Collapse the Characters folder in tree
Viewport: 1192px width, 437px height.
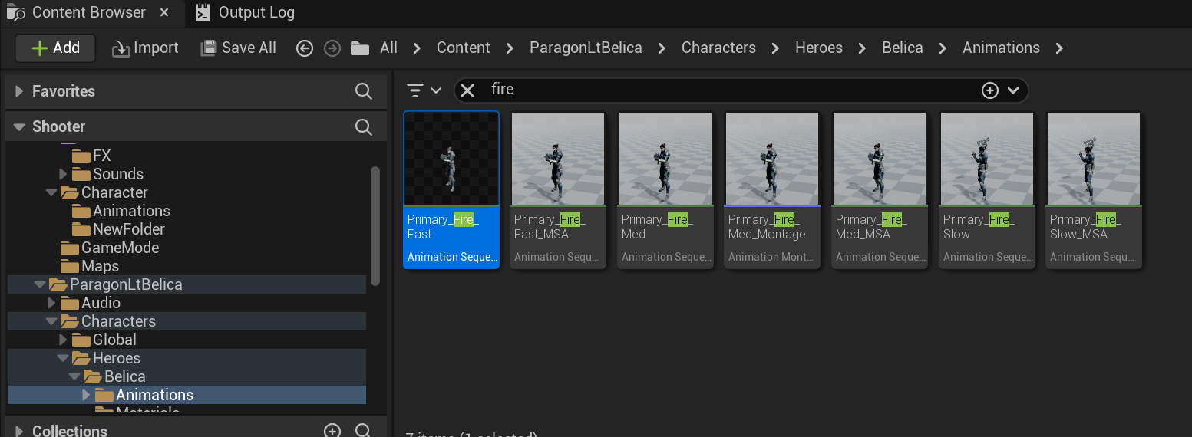(51, 321)
